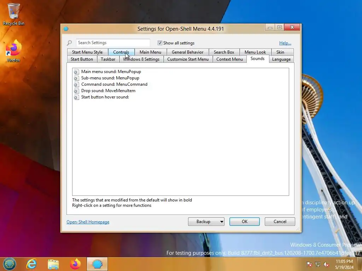
Task: Select the Firefox desktop shortcut
Action: click(14, 51)
